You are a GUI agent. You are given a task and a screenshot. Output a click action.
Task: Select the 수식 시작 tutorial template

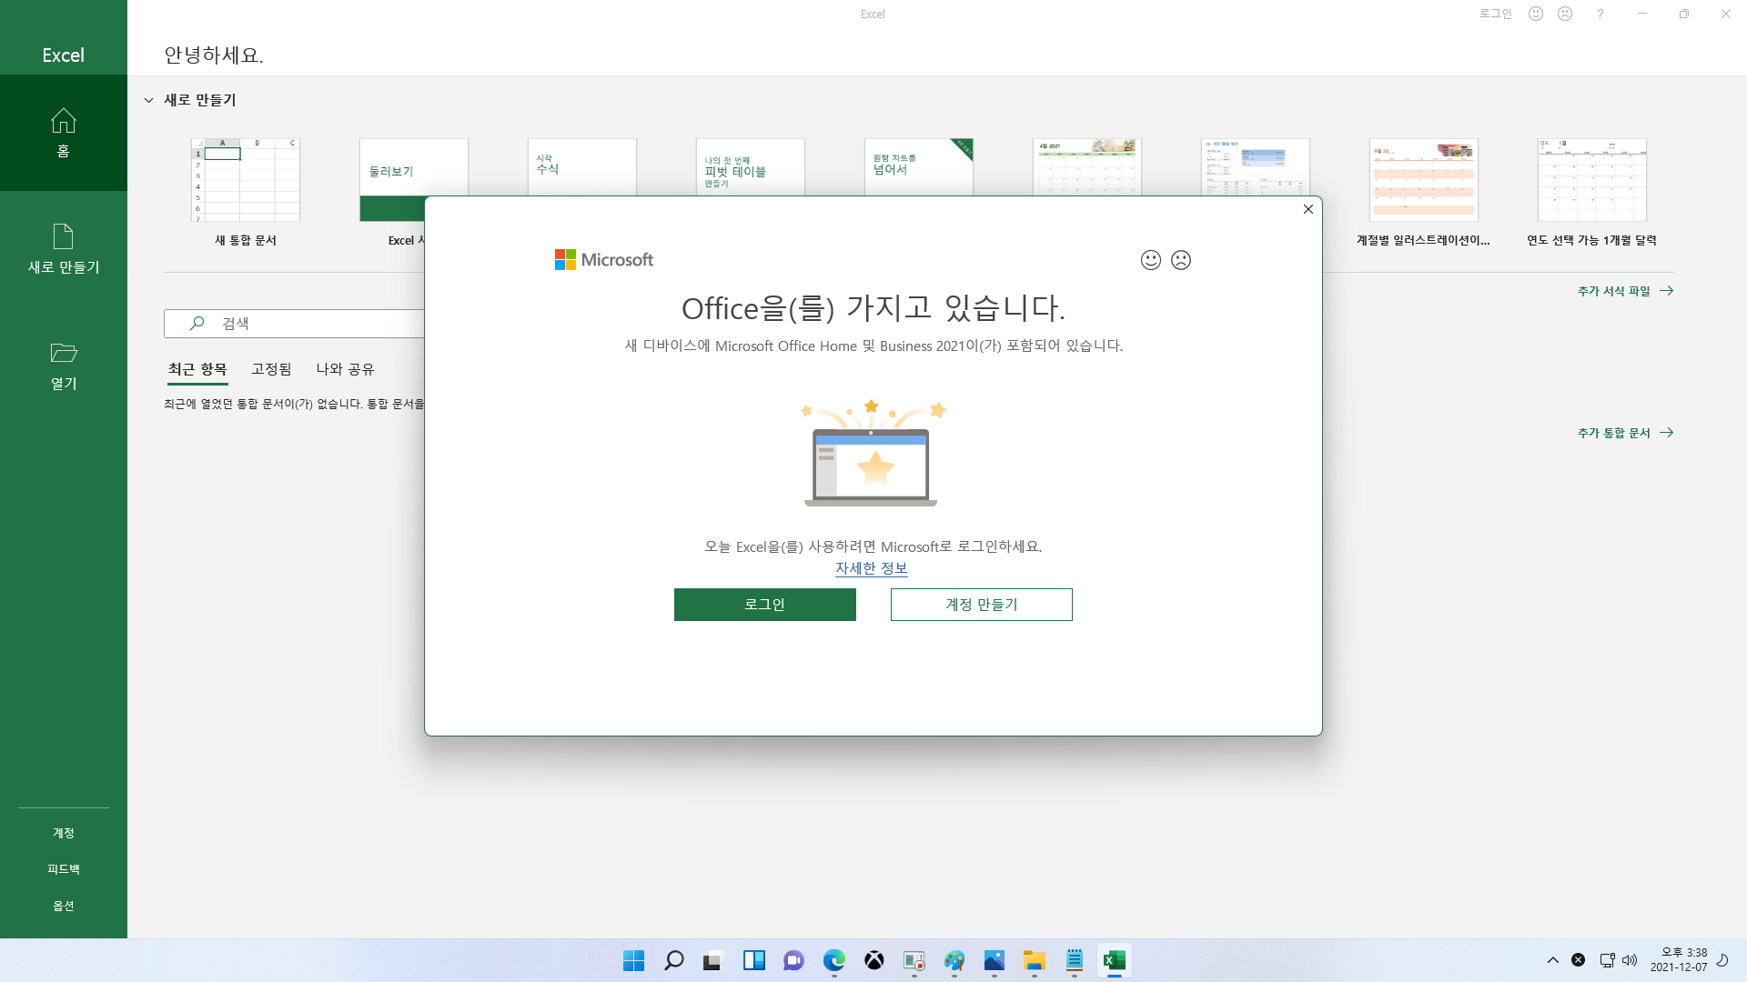(x=582, y=166)
